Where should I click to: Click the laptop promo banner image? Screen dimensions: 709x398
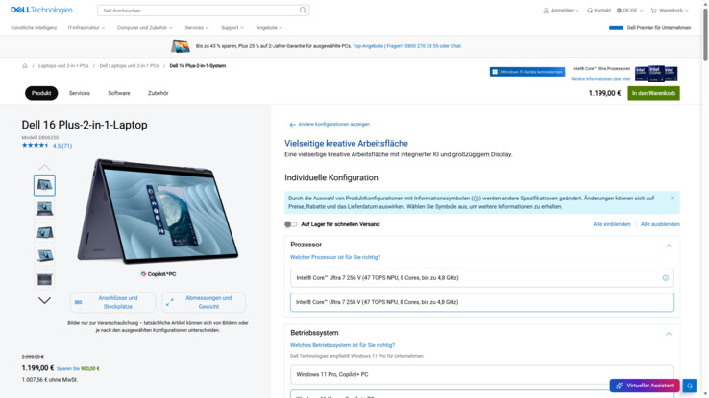181,46
